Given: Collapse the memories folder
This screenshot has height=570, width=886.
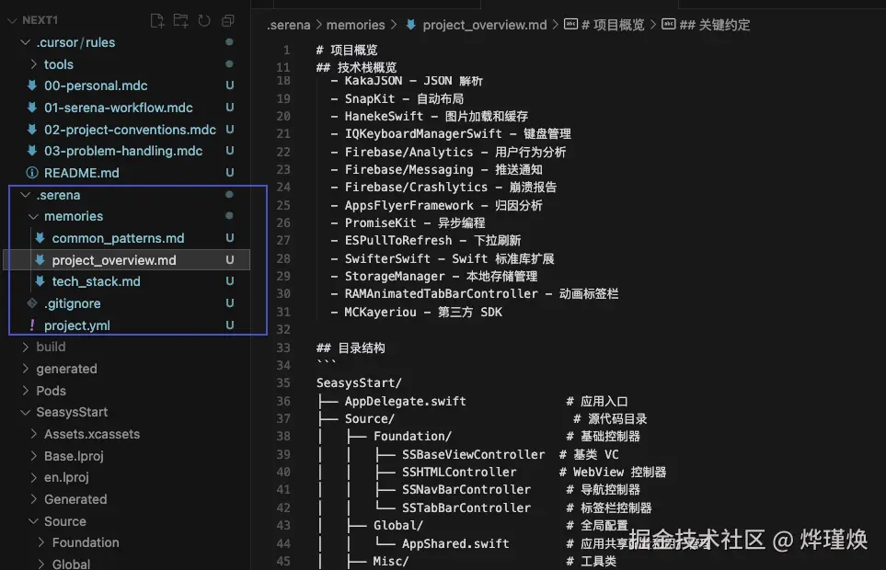Looking at the screenshot, I should (x=33, y=216).
